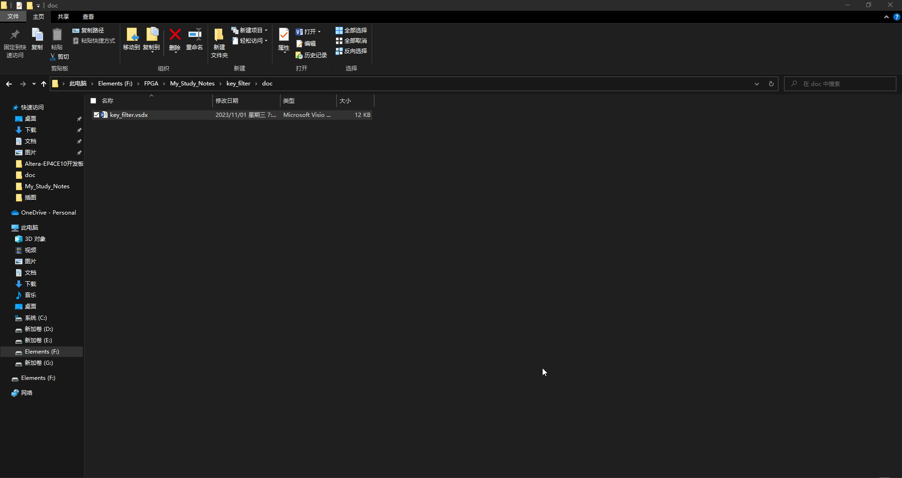
Task: Open the 文件 menu tab
Action: click(13, 17)
